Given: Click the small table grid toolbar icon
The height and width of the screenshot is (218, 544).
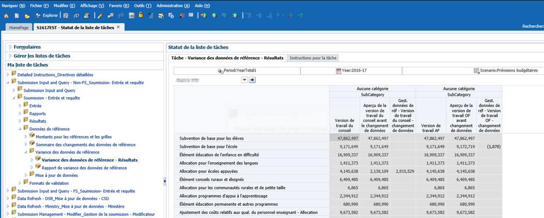Looking at the screenshot, I should [x=191, y=15].
